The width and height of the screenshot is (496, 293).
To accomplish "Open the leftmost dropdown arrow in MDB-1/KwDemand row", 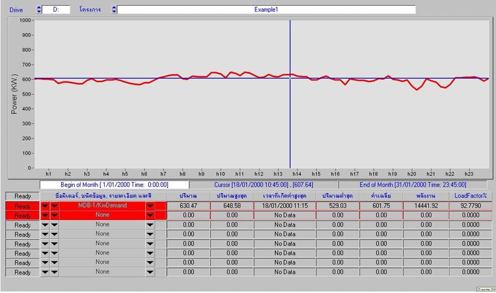I will coord(45,206).
